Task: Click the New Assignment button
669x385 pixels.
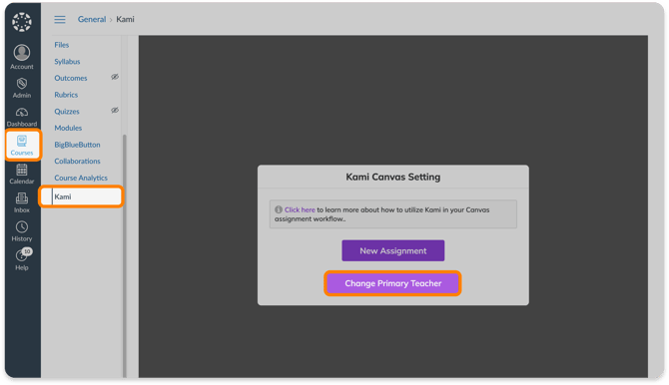Action: pyautogui.click(x=393, y=250)
